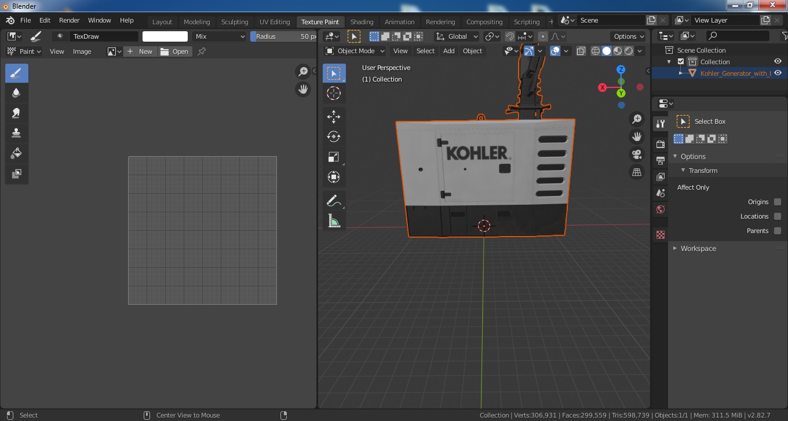Switch to Solid viewport shading
This screenshot has width=788, height=421.
tap(607, 51)
